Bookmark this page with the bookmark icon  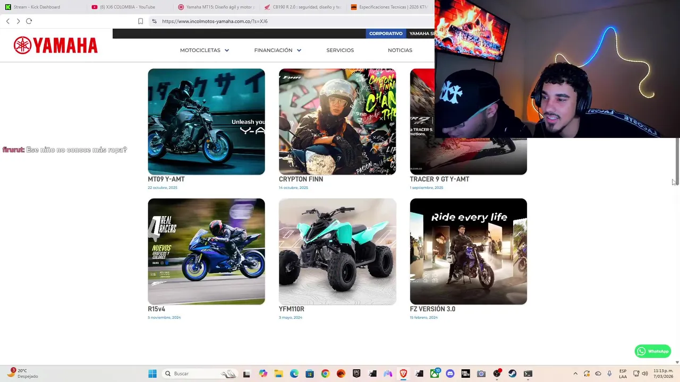140,21
